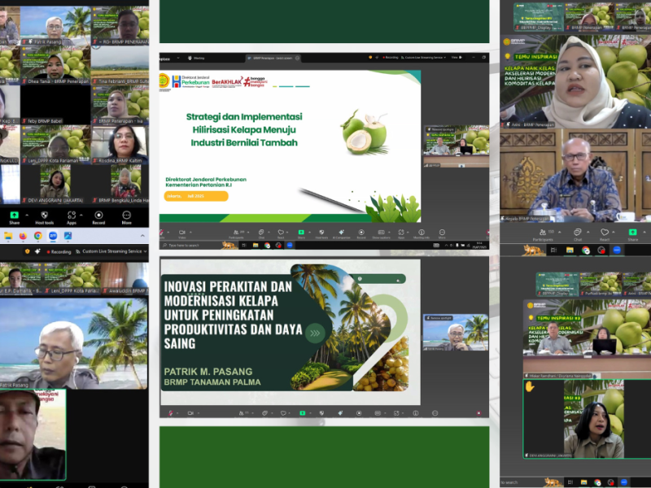Screen dimensions: 651x488
Task: Open the More options ellipsis in left toolbar
Action: click(127, 216)
